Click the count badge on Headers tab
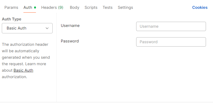The image size is (213, 104). 60,8
